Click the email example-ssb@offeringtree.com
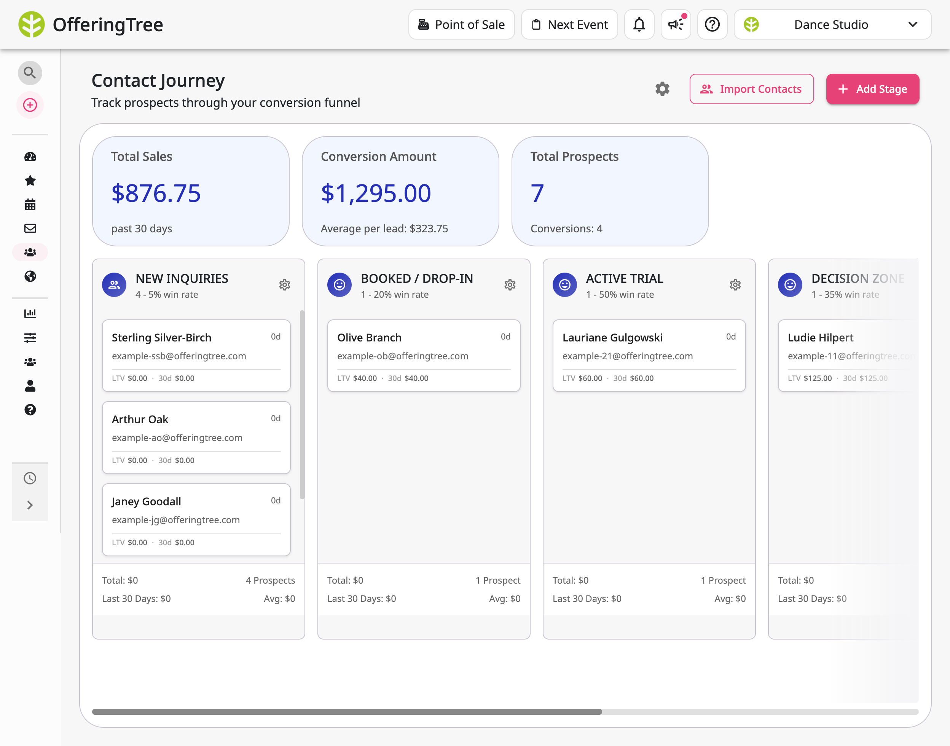Viewport: 950px width, 746px height. coord(179,356)
